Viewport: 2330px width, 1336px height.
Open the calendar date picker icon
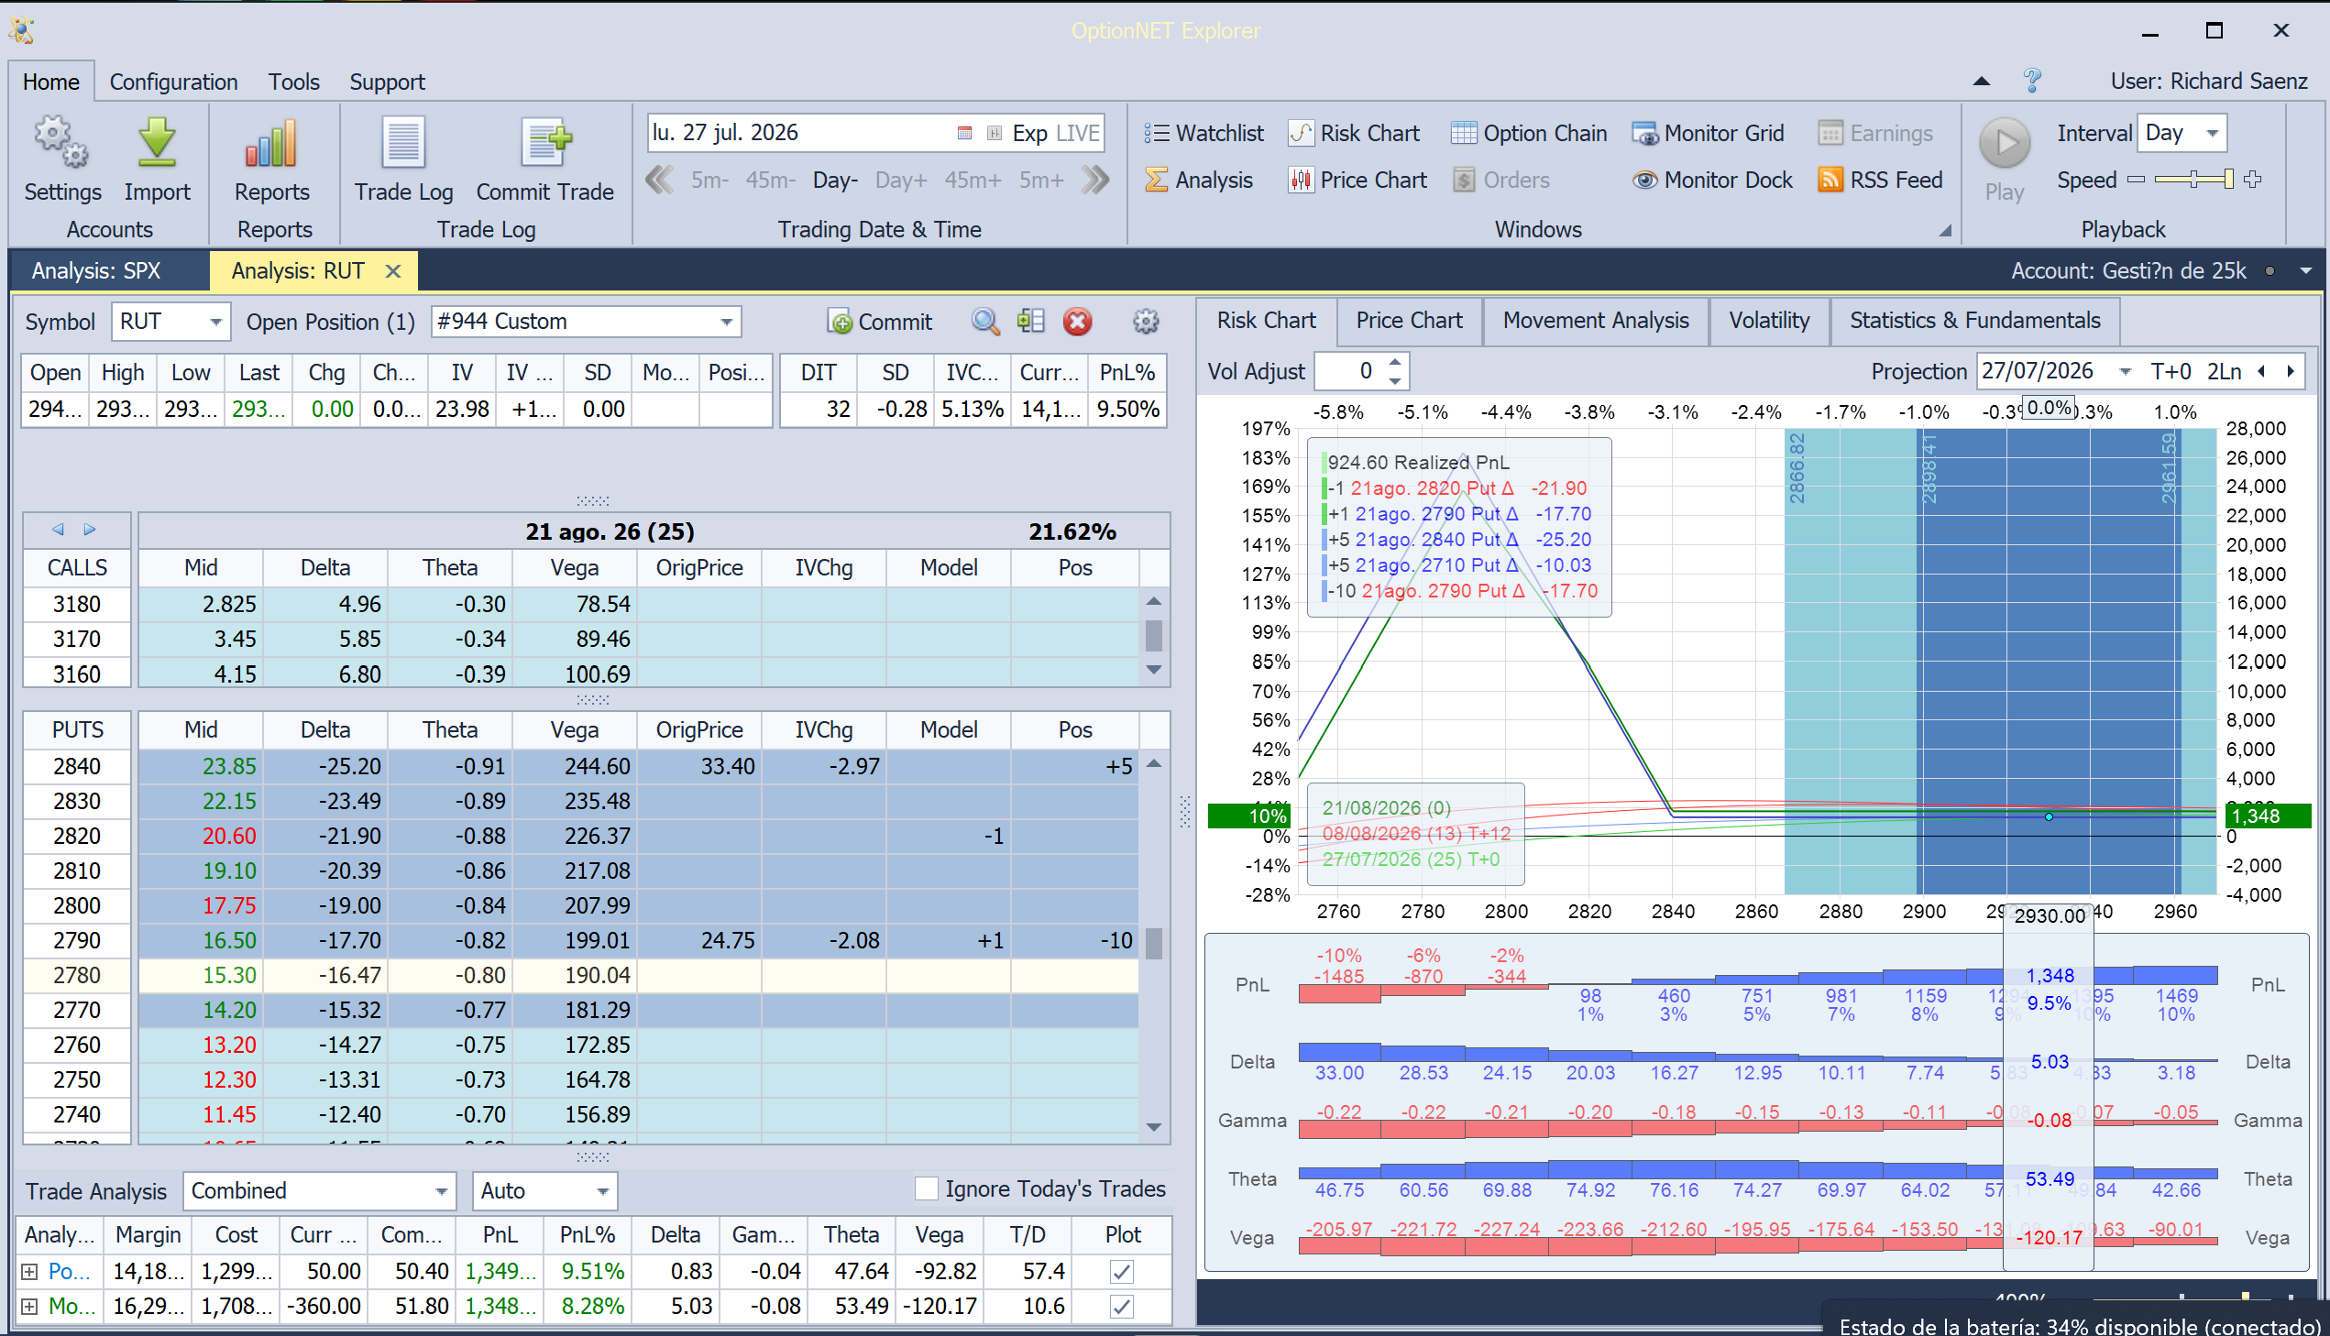[963, 133]
